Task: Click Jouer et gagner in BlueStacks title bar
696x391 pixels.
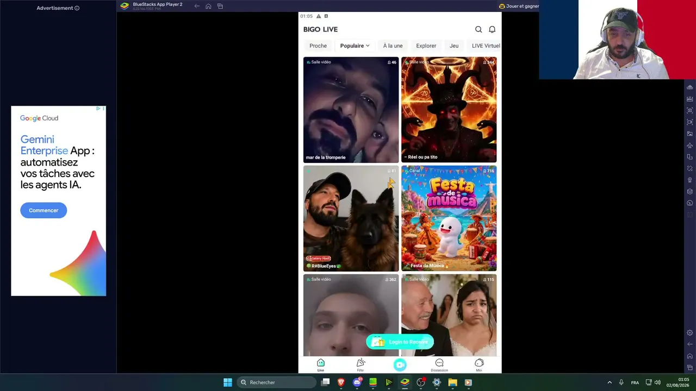Action: [519, 6]
